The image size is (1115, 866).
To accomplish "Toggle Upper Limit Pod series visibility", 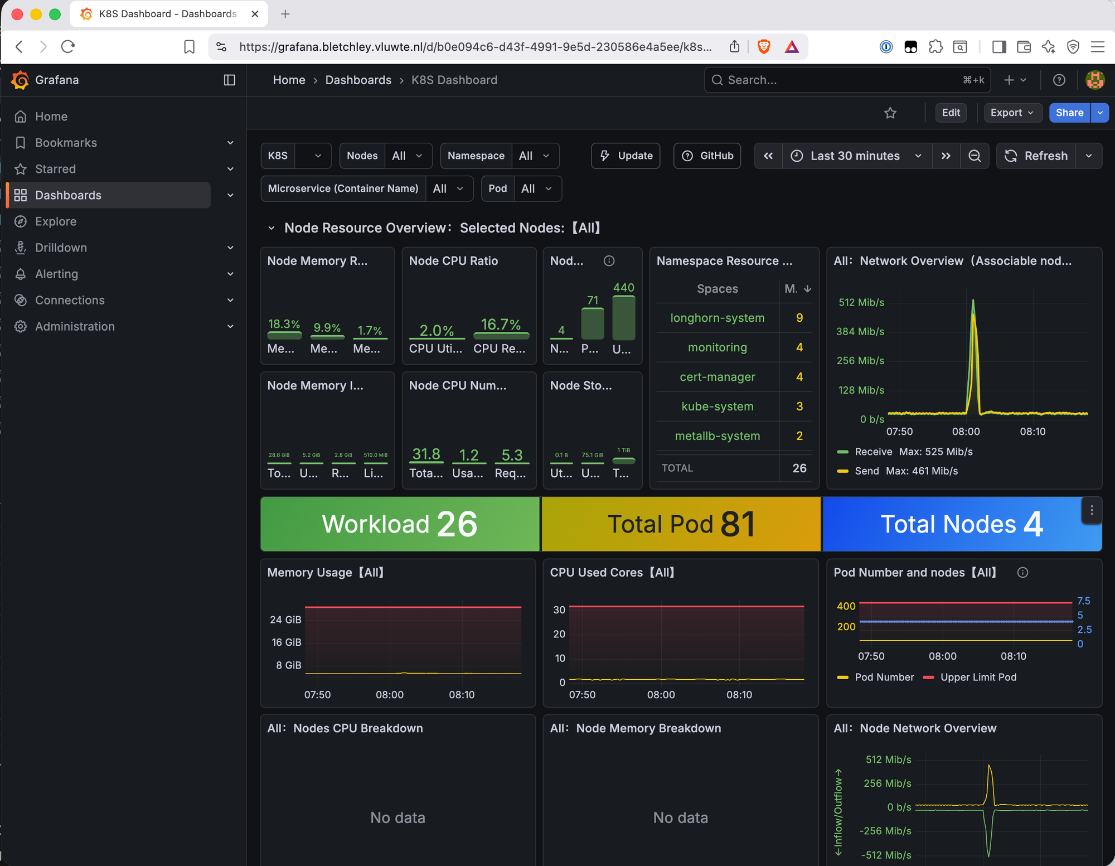I will (x=978, y=677).
